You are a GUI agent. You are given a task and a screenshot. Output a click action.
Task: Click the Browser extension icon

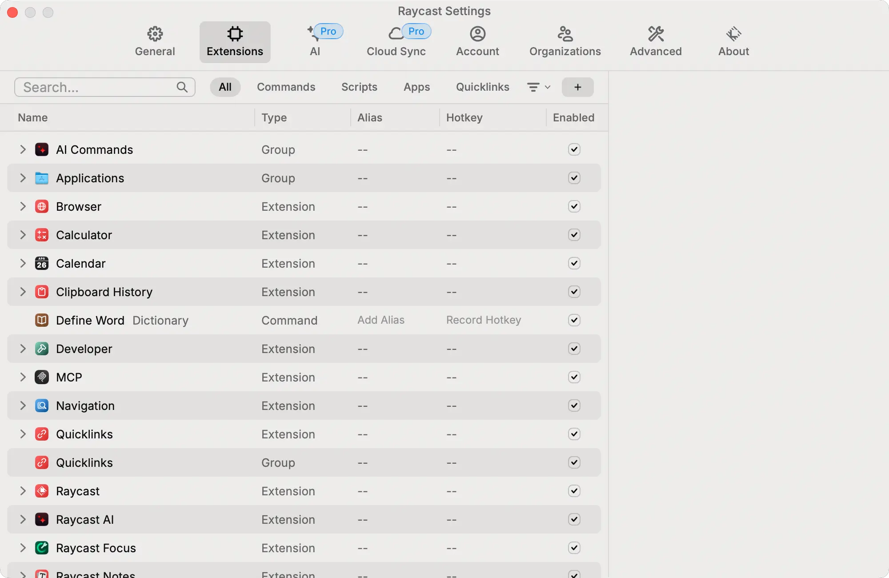click(42, 206)
